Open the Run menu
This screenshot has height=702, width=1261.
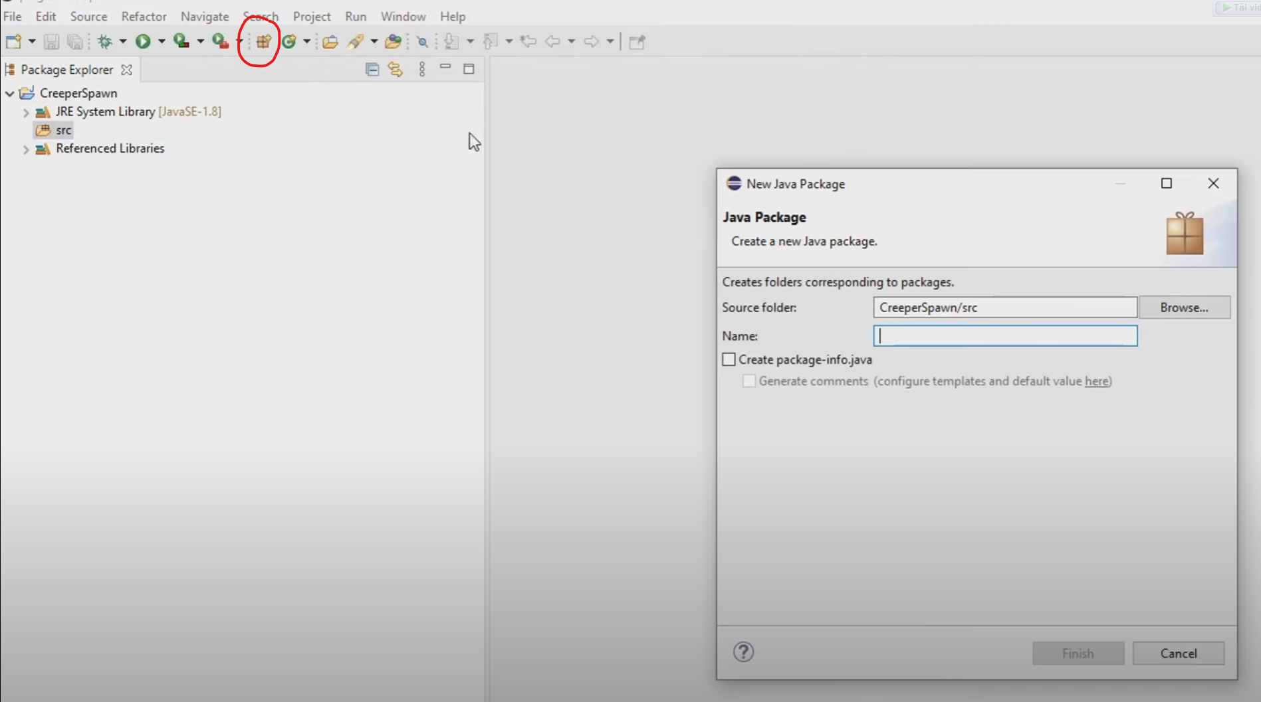[x=356, y=16]
